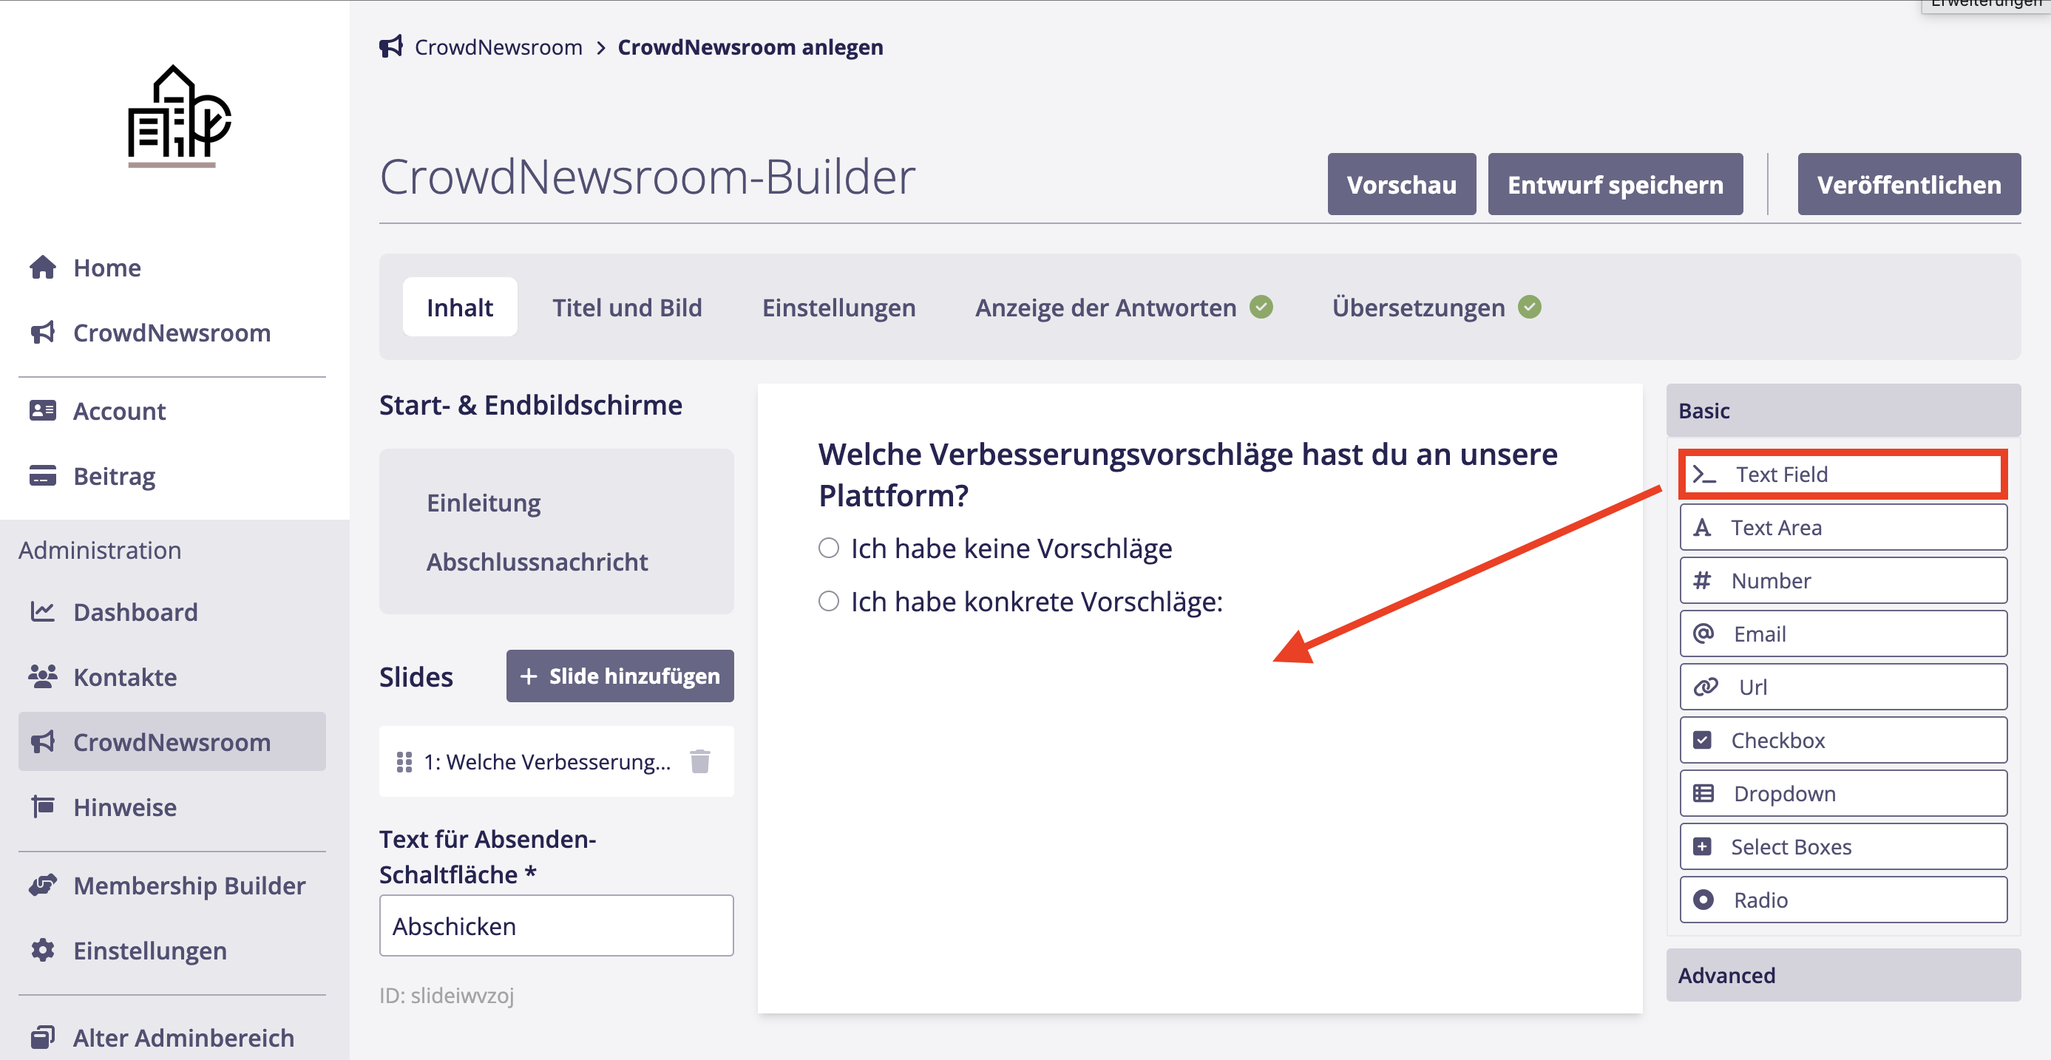Image resolution: width=2051 pixels, height=1060 pixels.
Task: Click the Einstellungen gear icon in sidebar
Action: click(43, 950)
